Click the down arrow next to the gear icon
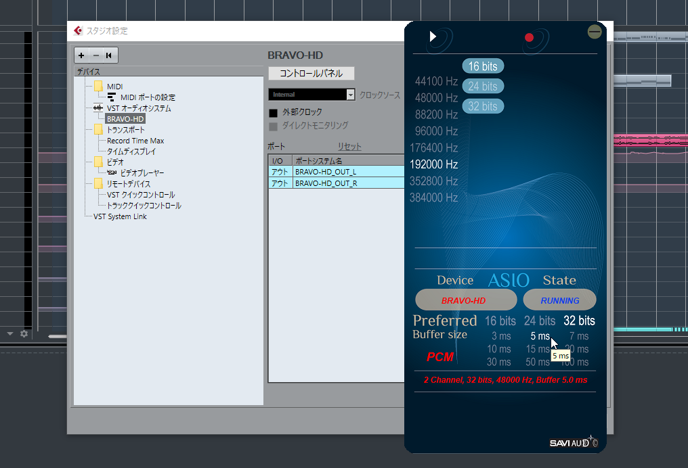The height and width of the screenshot is (468, 688). 10,334
